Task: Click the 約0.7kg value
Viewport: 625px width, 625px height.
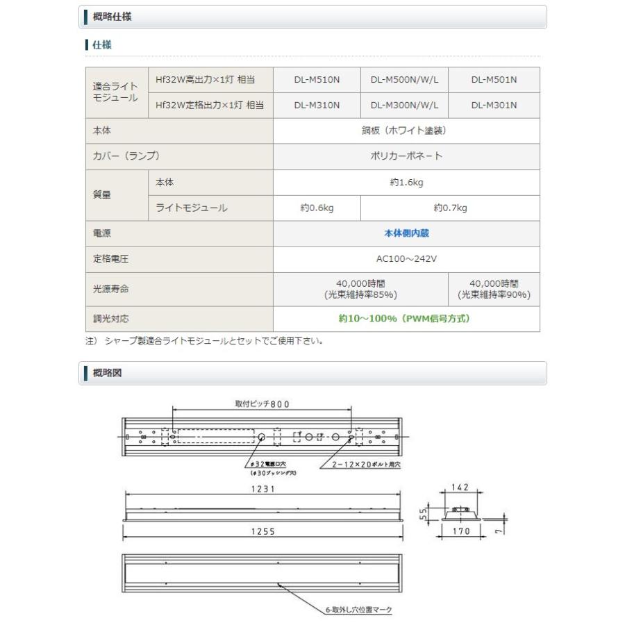Action: [450, 208]
